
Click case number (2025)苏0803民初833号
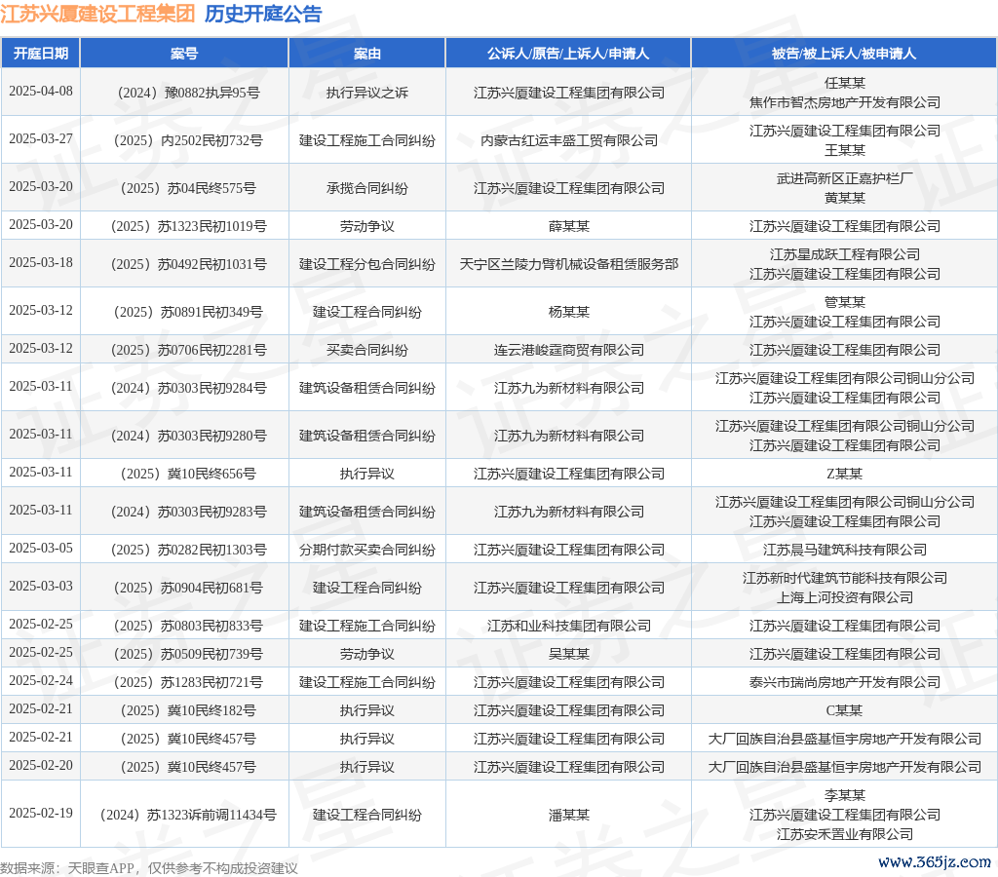point(188,627)
